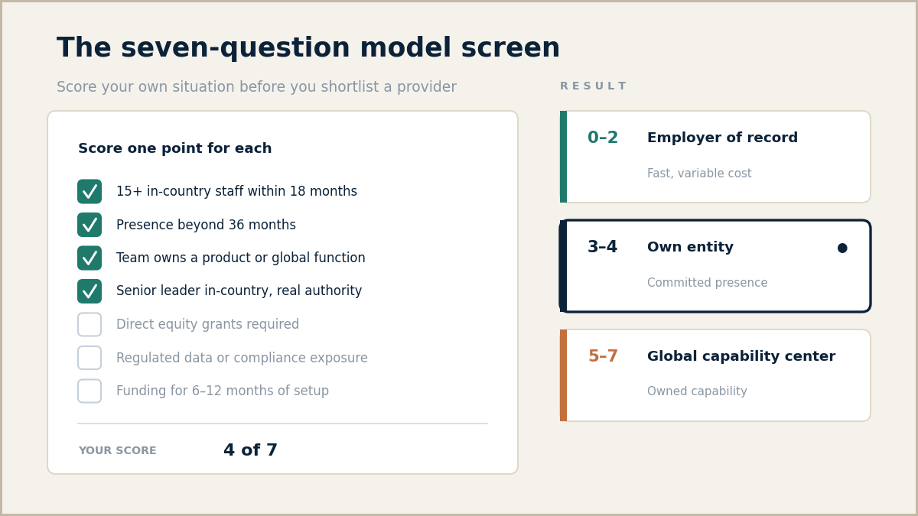The height and width of the screenshot is (516, 918).
Task: Toggle Team owns a product checkbox
Action: pyautogui.click(x=90, y=258)
